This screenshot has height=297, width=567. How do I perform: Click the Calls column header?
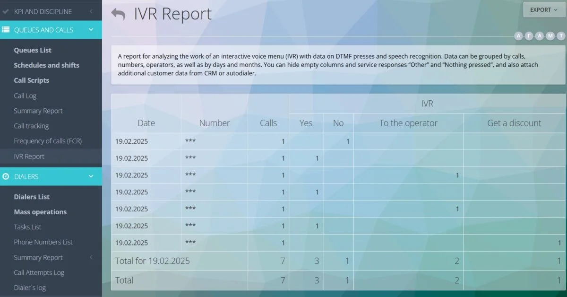pos(268,123)
